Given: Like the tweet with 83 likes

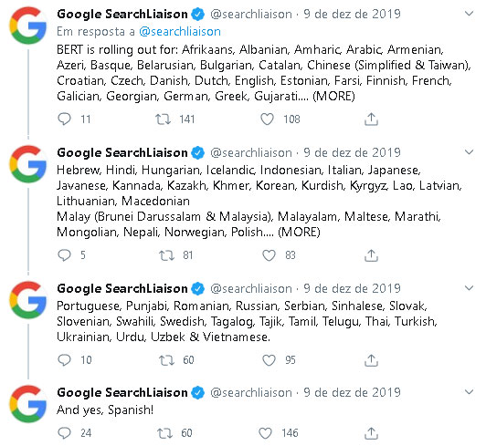Looking at the screenshot, I should pos(269,255).
